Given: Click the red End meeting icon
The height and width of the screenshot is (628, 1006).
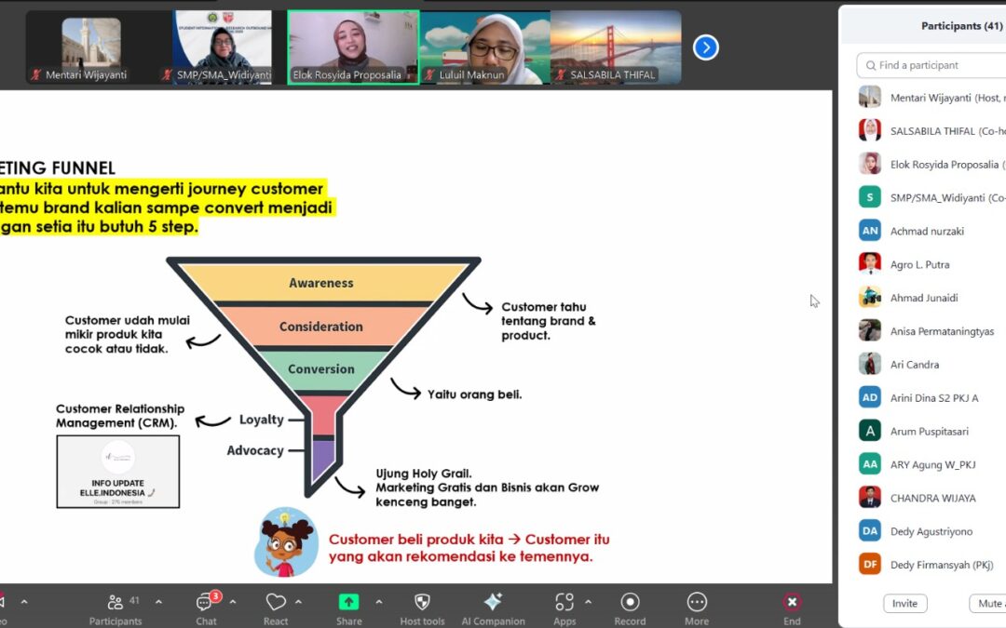Looking at the screenshot, I should coord(792,602).
